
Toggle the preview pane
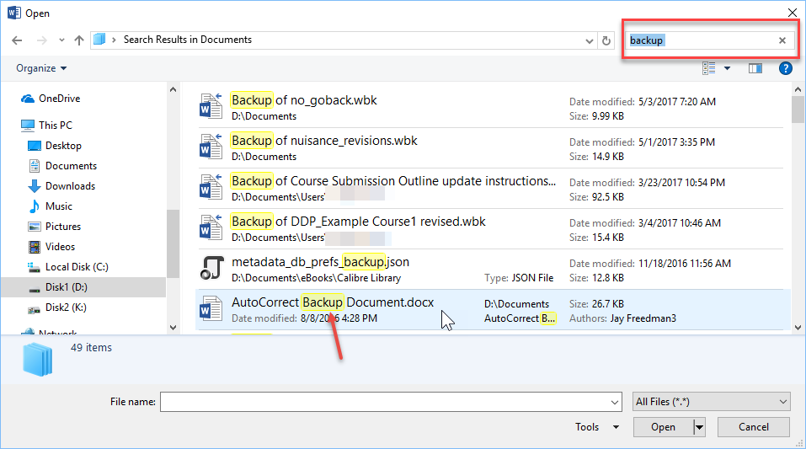pos(755,68)
